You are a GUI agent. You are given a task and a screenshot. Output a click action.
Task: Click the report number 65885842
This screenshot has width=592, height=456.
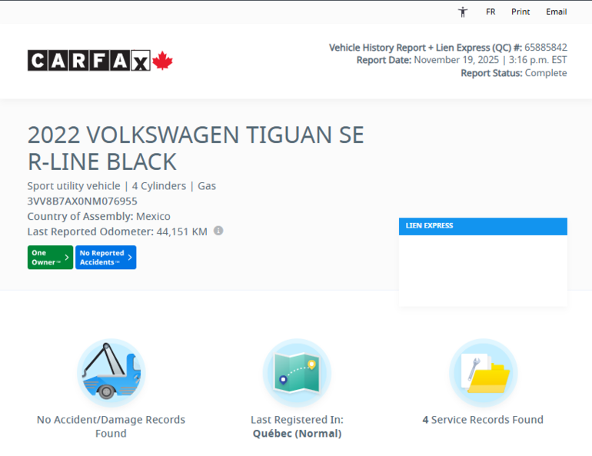[546, 48]
